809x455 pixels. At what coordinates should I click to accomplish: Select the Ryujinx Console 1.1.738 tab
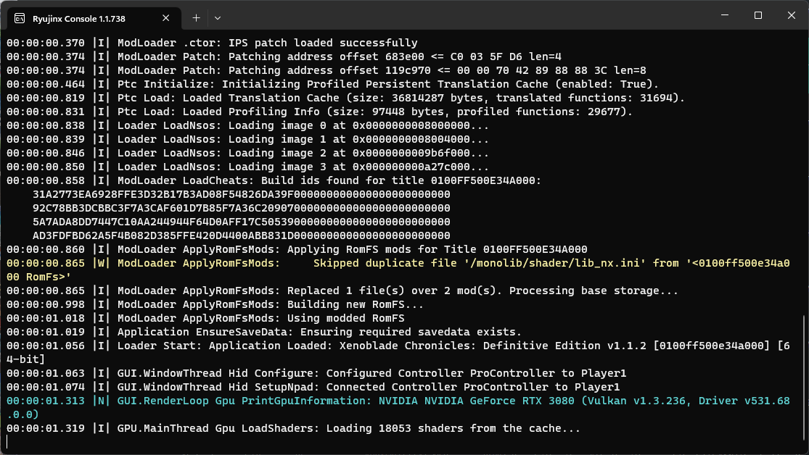94,19
